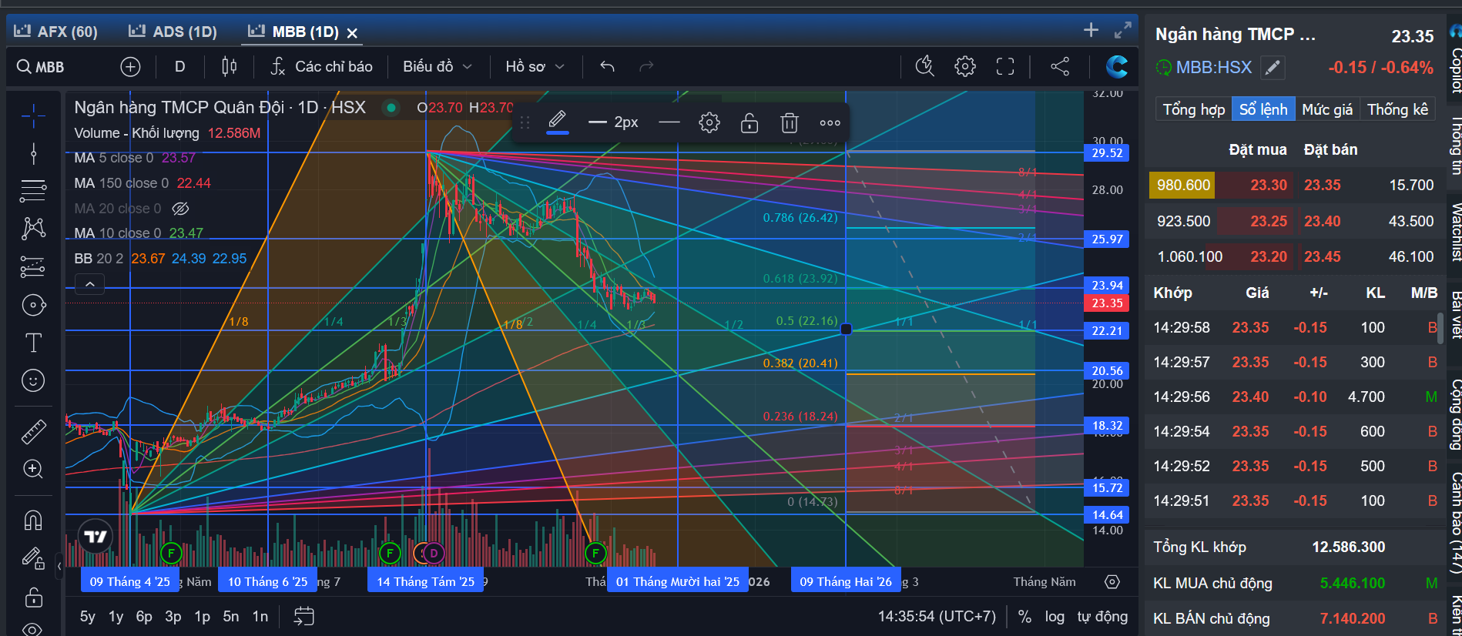Open the candlestick chart style selector
This screenshot has height=636, width=1462.
click(229, 67)
